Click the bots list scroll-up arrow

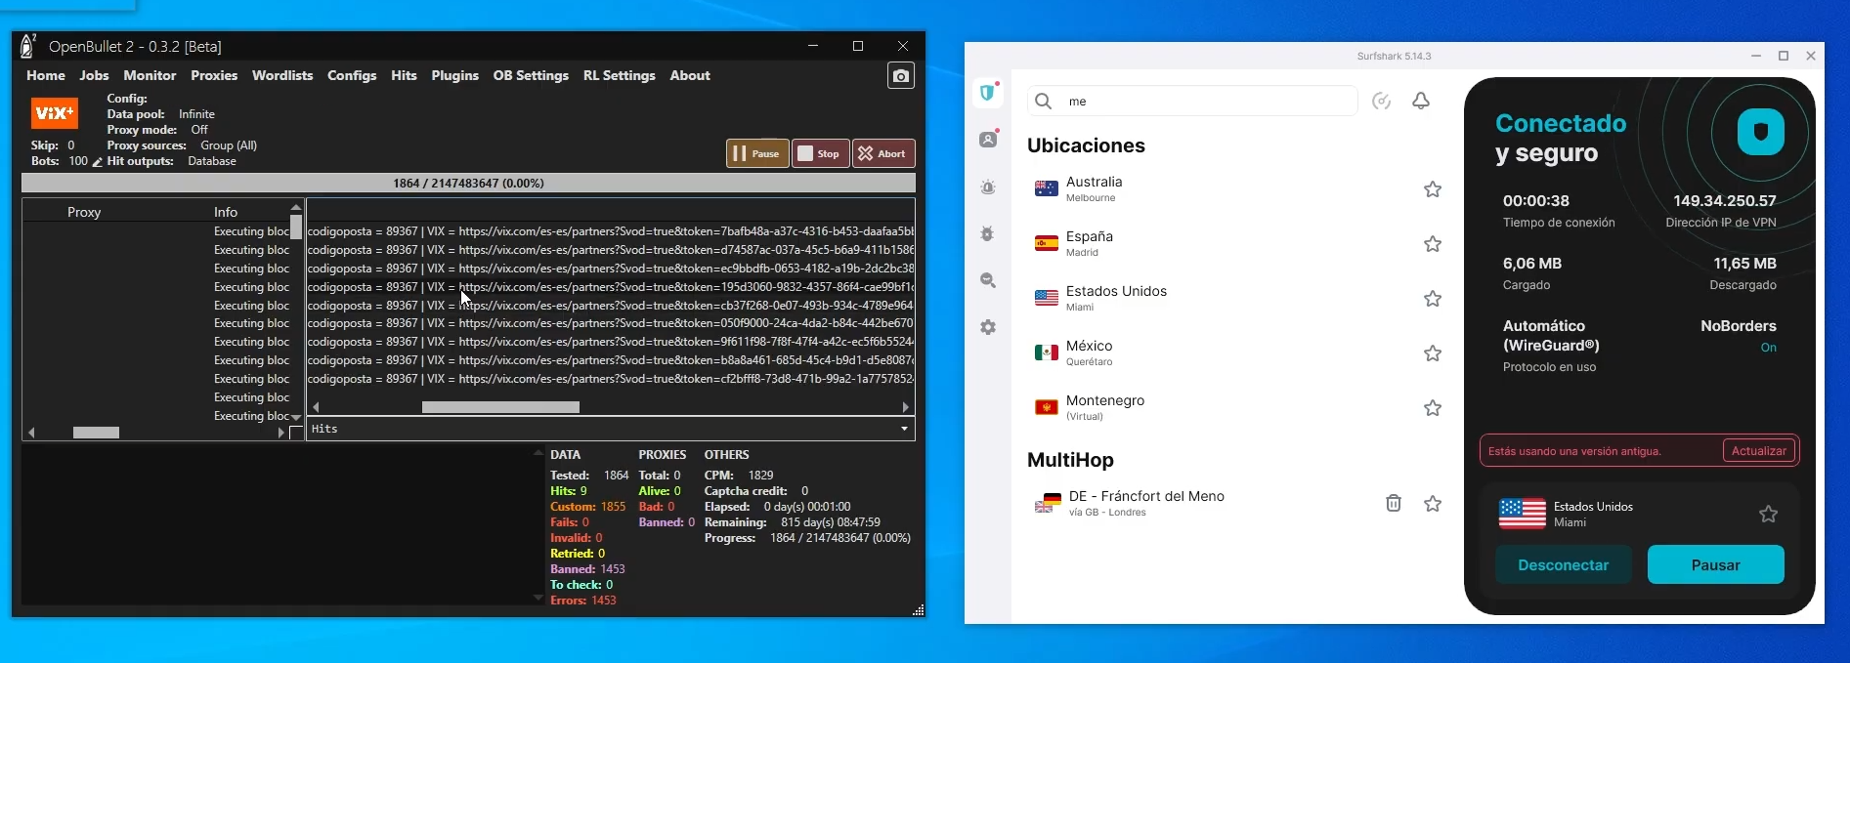pyautogui.click(x=295, y=208)
